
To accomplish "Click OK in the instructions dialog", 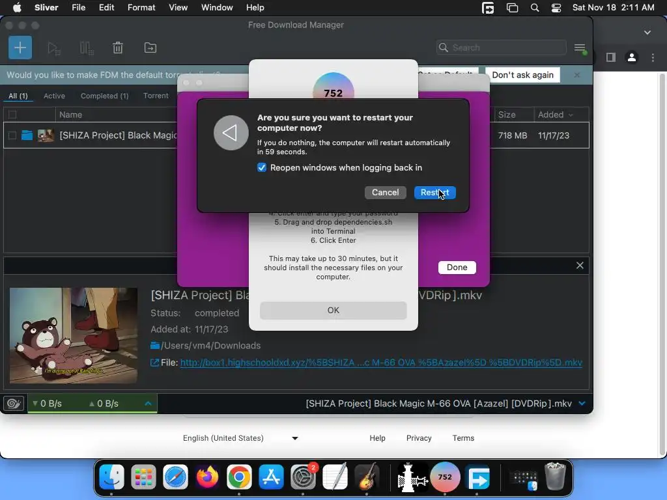I will tap(333, 311).
